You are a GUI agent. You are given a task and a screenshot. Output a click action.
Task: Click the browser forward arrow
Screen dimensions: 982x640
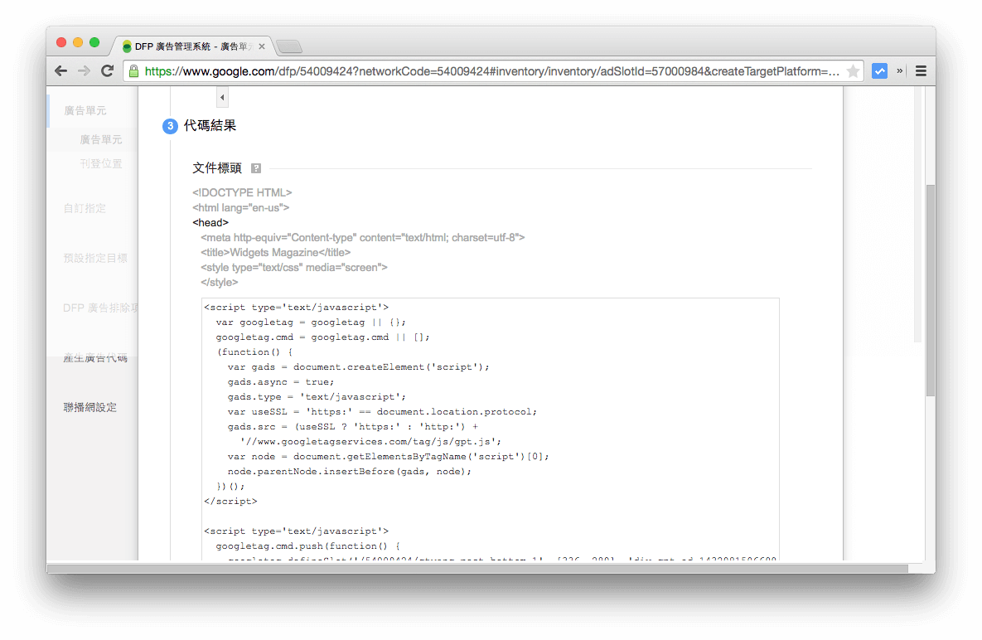tap(84, 70)
